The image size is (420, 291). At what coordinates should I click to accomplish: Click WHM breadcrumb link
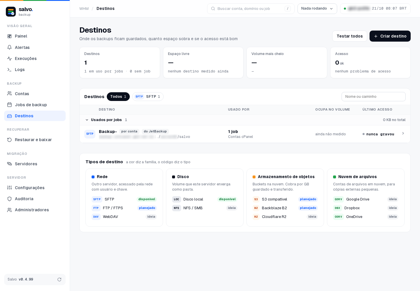click(84, 9)
